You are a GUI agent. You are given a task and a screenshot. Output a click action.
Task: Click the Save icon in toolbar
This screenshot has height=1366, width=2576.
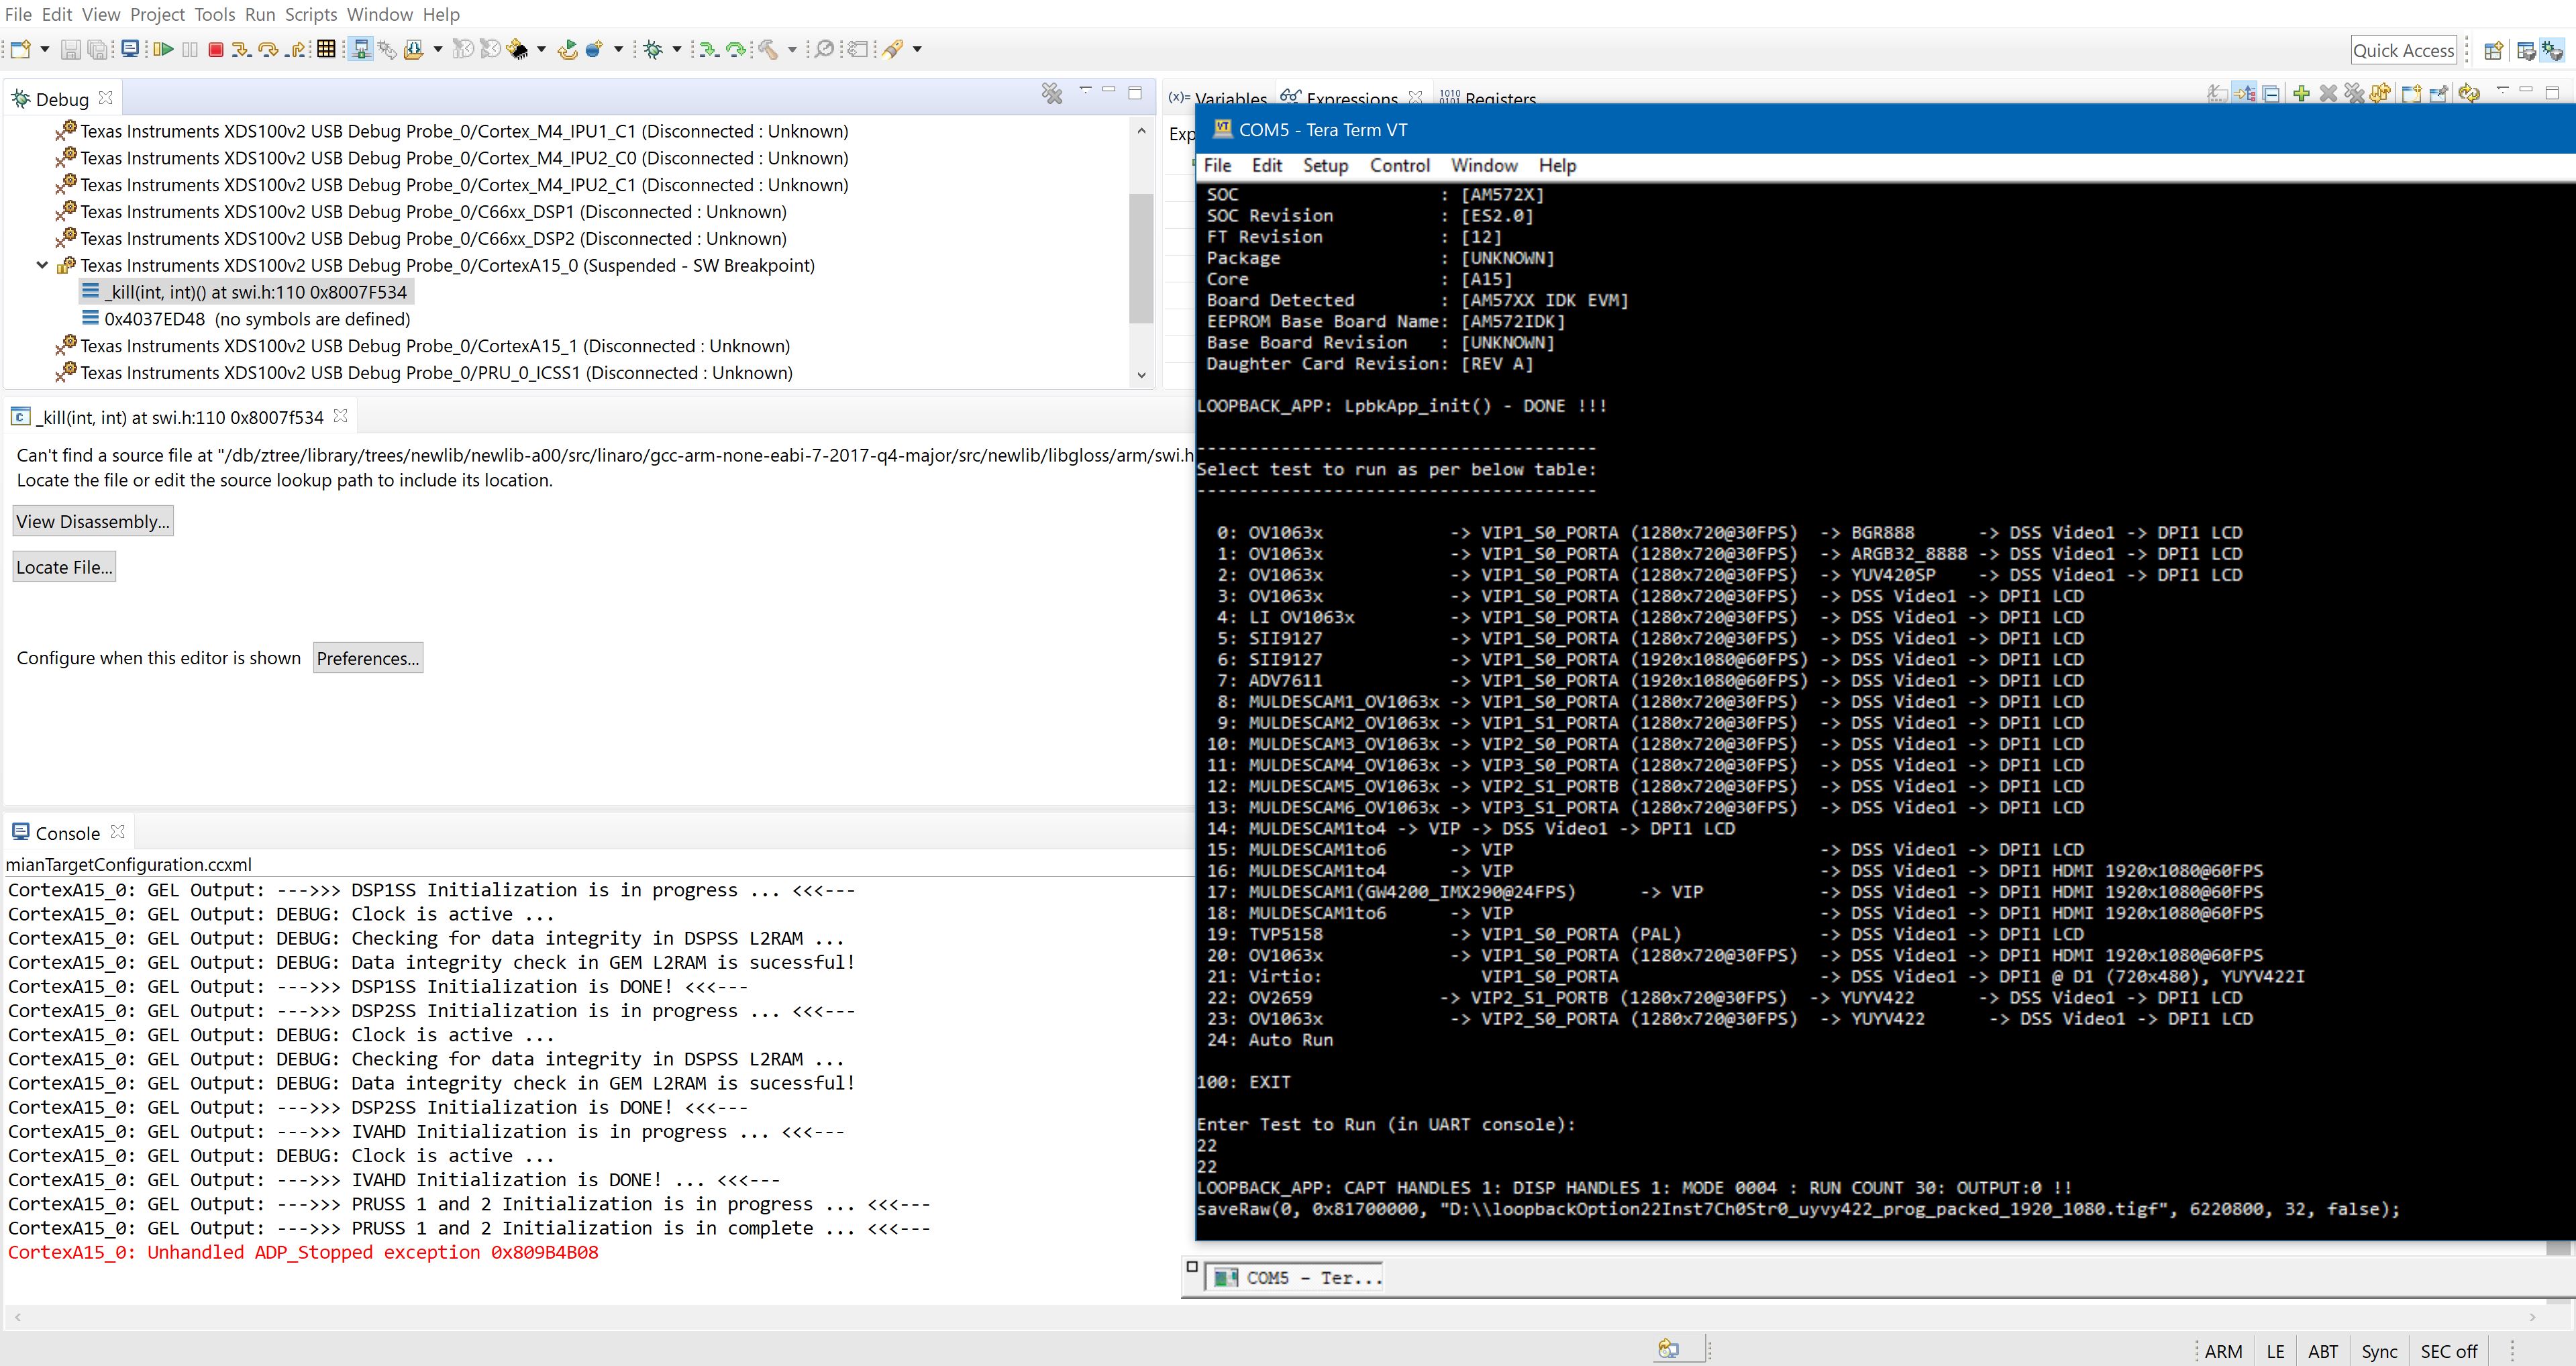[71, 49]
